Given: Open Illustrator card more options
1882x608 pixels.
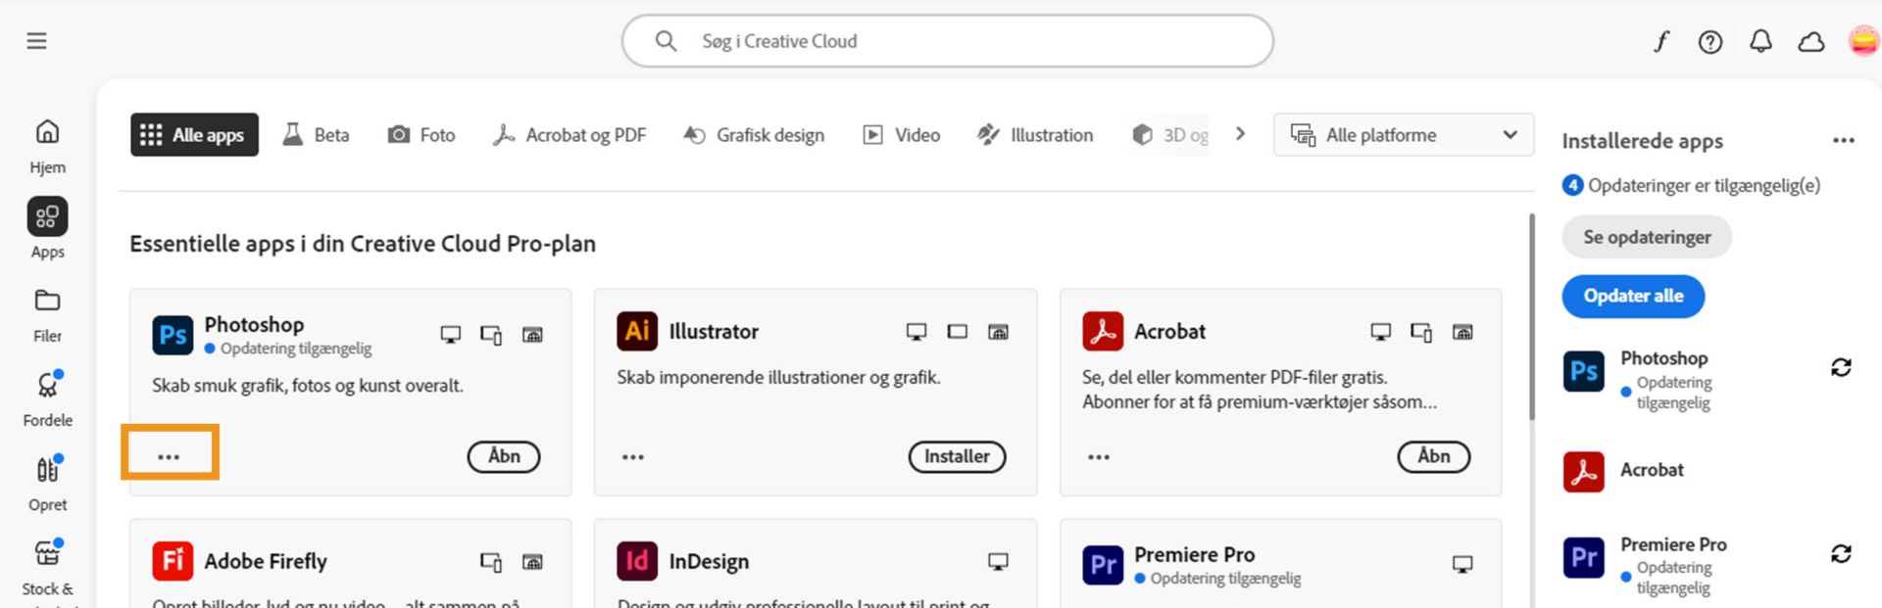Looking at the screenshot, I should [x=633, y=456].
